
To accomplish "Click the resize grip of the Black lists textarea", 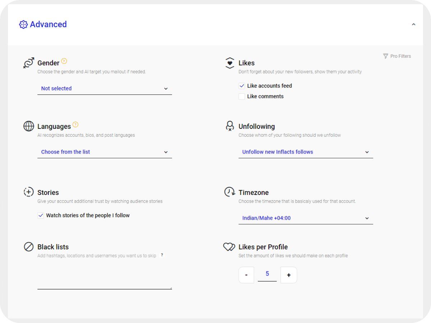I will (171, 287).
